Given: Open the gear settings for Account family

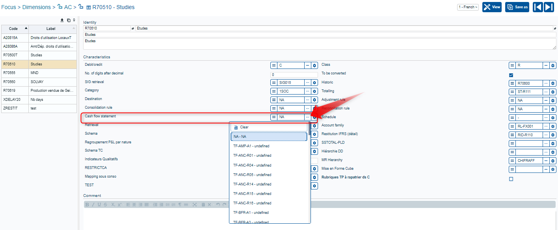Looking at the screenshot, I should (x=553, y=126).
